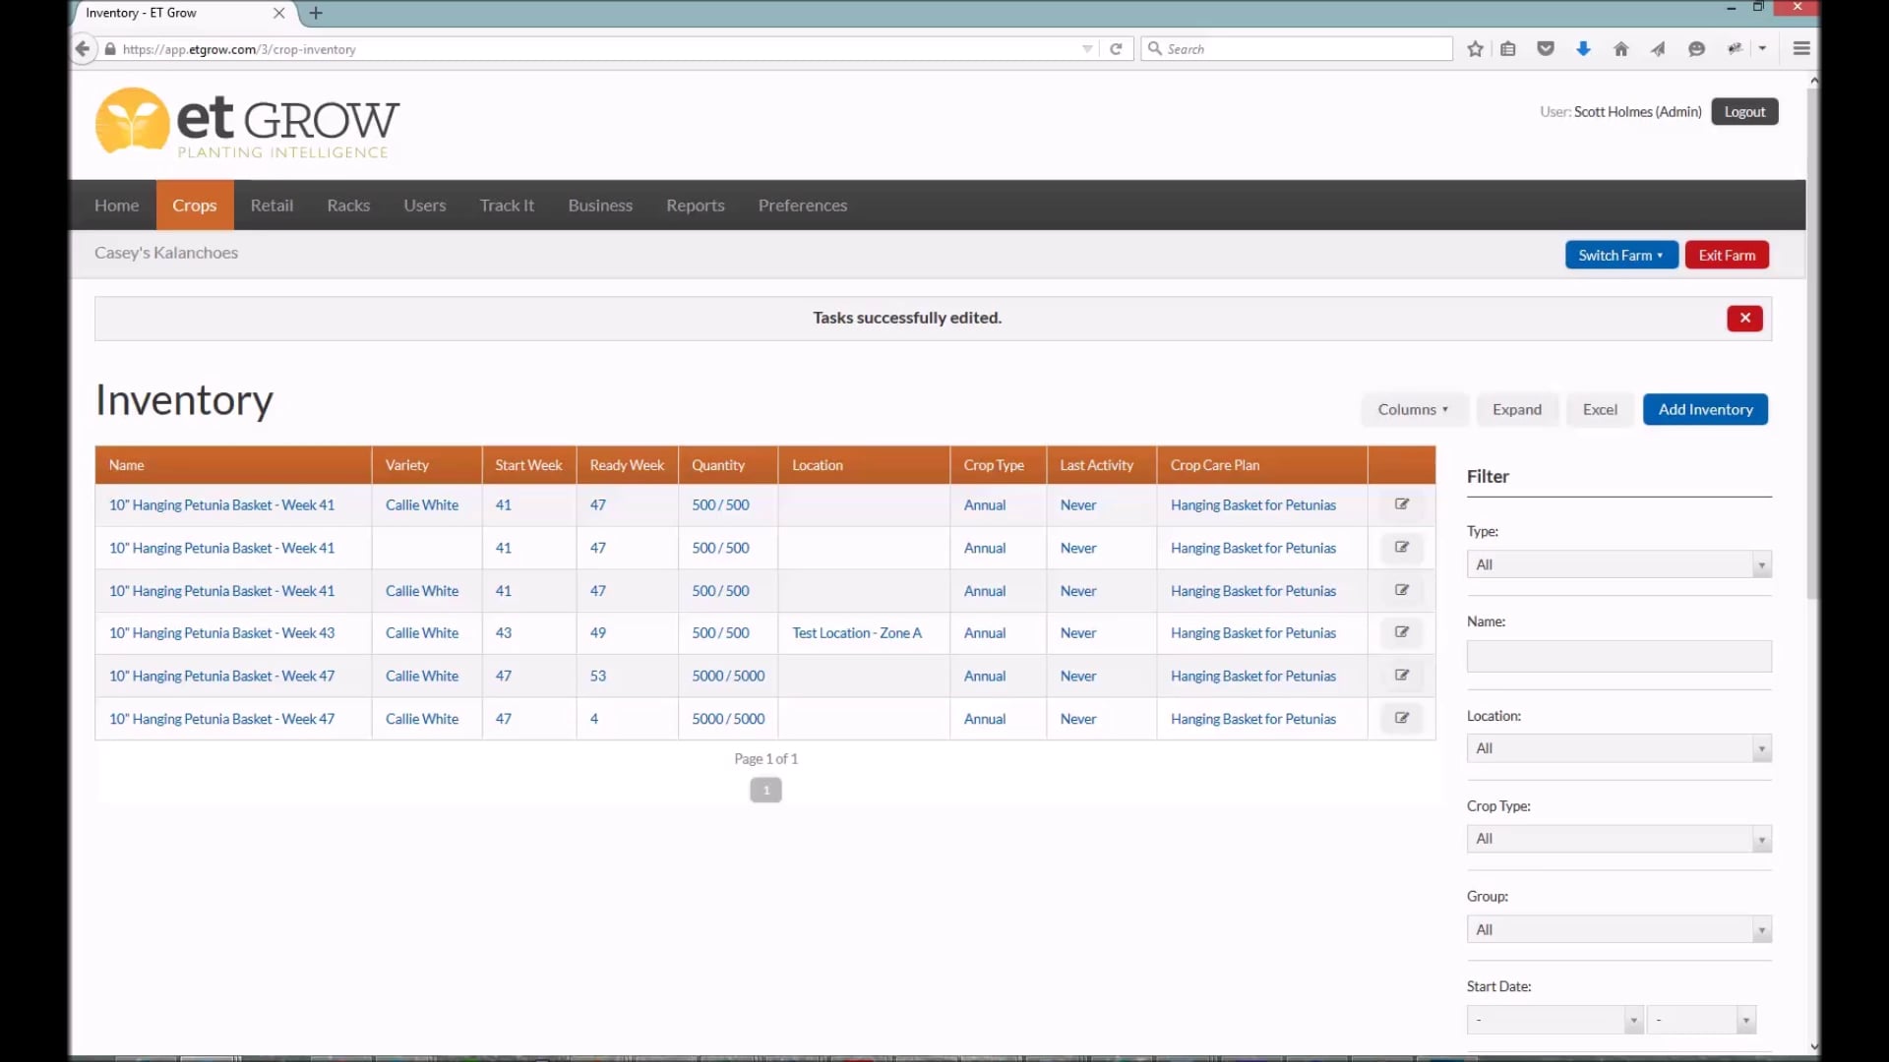Switch to the Reports tab
Image resolution: width=1889 pixels, height=1062 pixels.
click(x=695, y=205)
